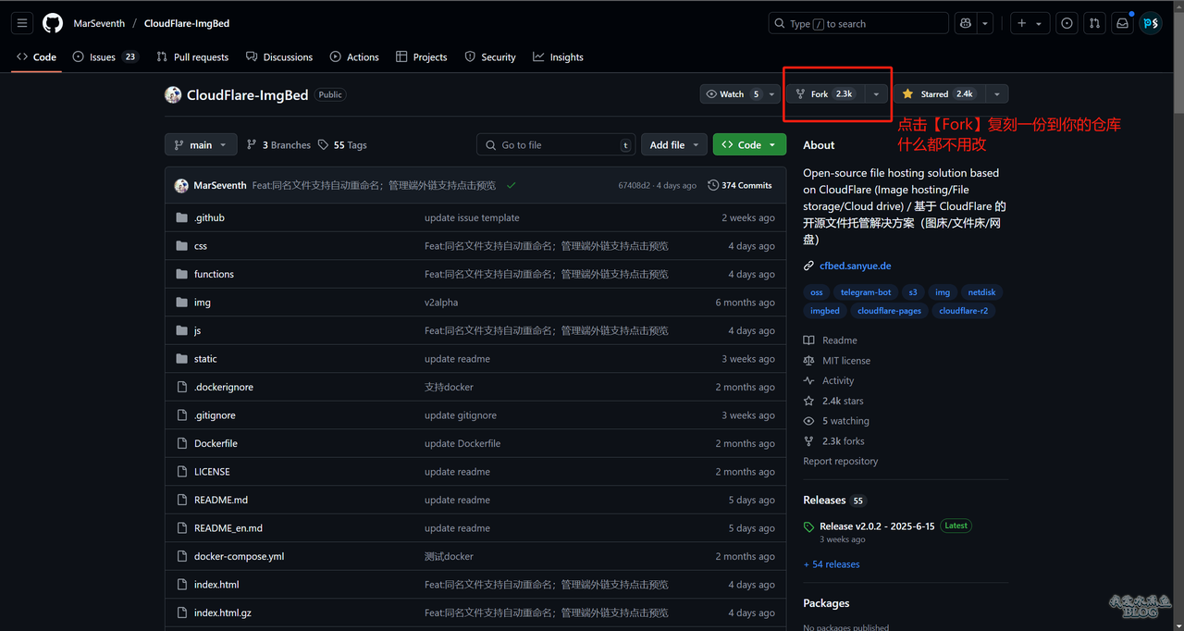Click the Go to file search field
The height and width of the screenshot is (631, 1184).
(x=556, y=145)
